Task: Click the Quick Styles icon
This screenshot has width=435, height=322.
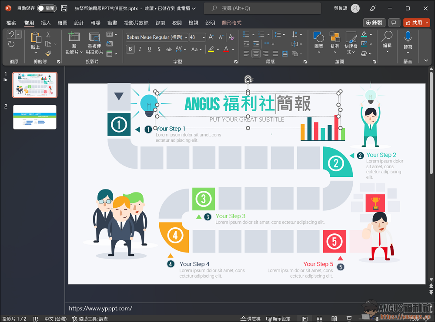Action: point(351,37)
